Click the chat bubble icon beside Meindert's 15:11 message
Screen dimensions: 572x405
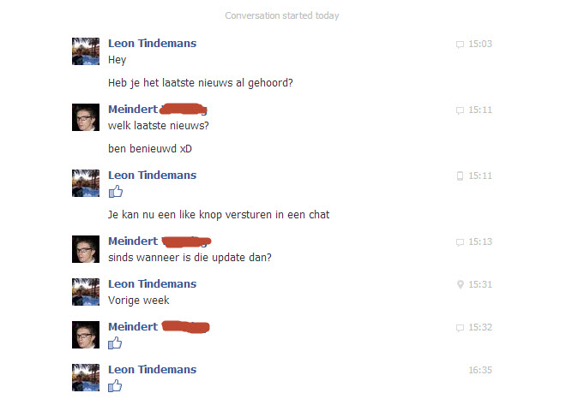point(460,110)
